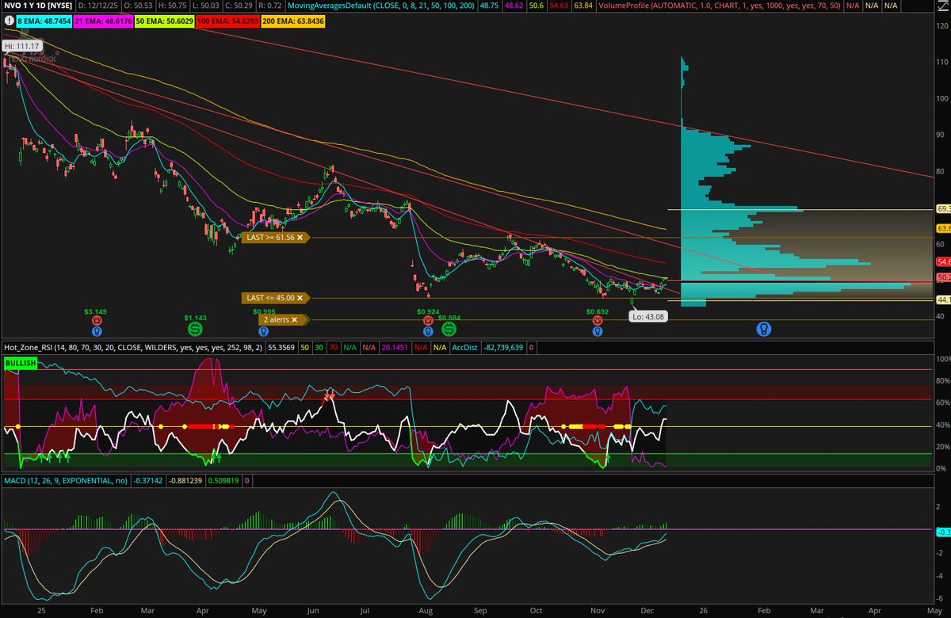Open the red earnings phone icon under $0.924
The height and width of the screenshot is (618, 951).
coord(428,320)
